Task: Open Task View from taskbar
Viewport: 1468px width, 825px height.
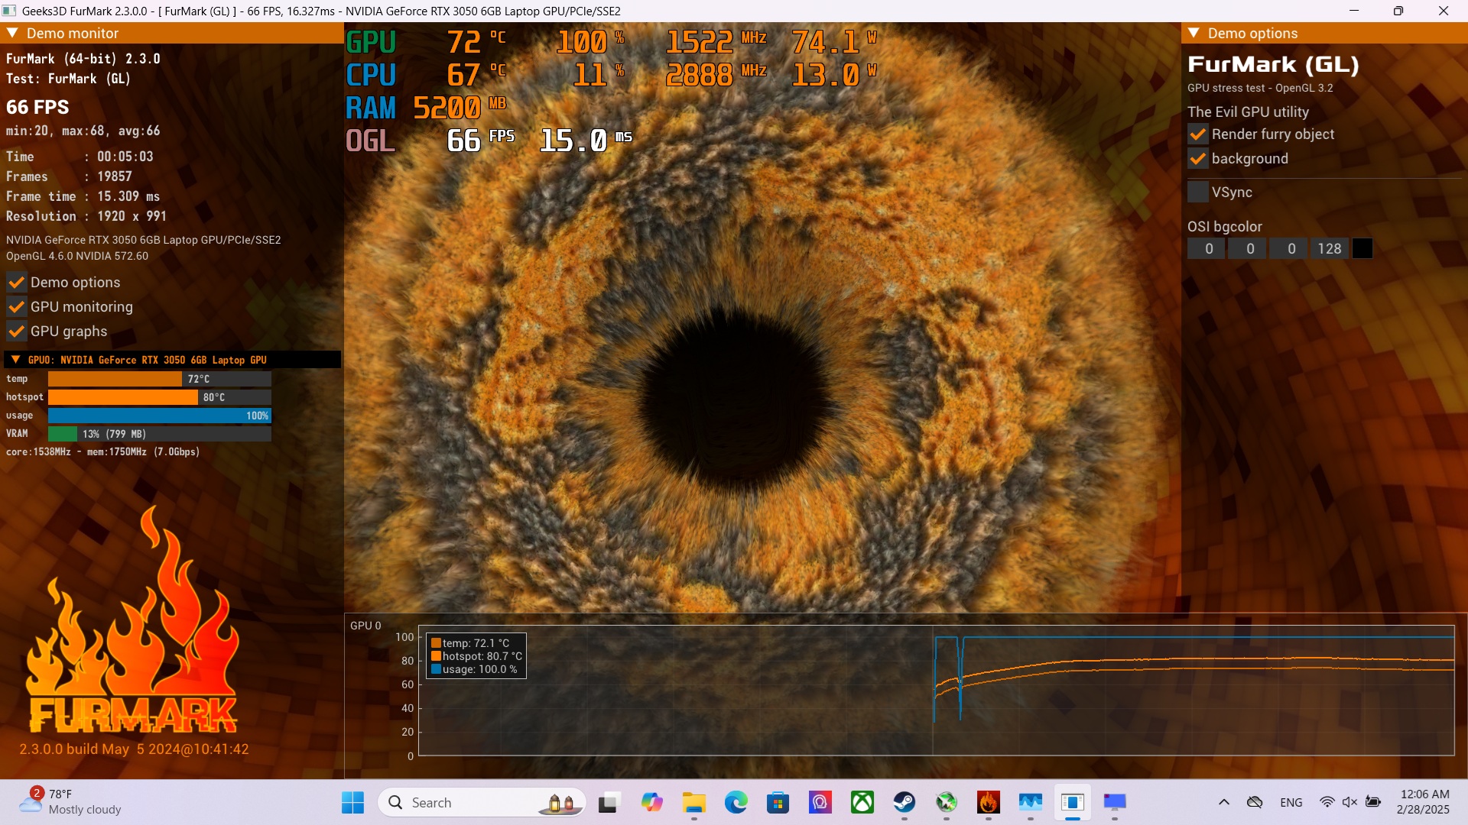Action: pyautogui.click(x=609, y=803)
